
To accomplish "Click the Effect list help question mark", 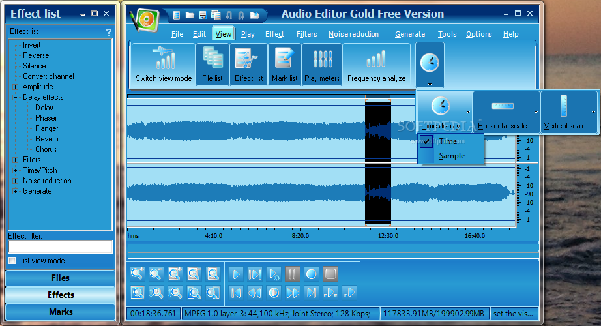I will pos(108,32).
